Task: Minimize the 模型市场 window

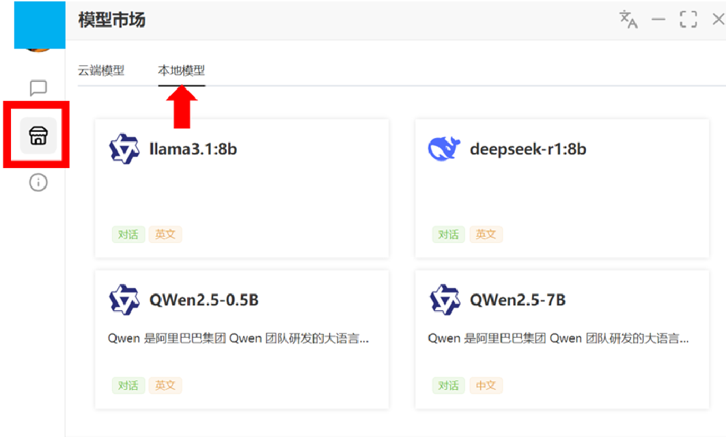Action: [x=658, y=19]
